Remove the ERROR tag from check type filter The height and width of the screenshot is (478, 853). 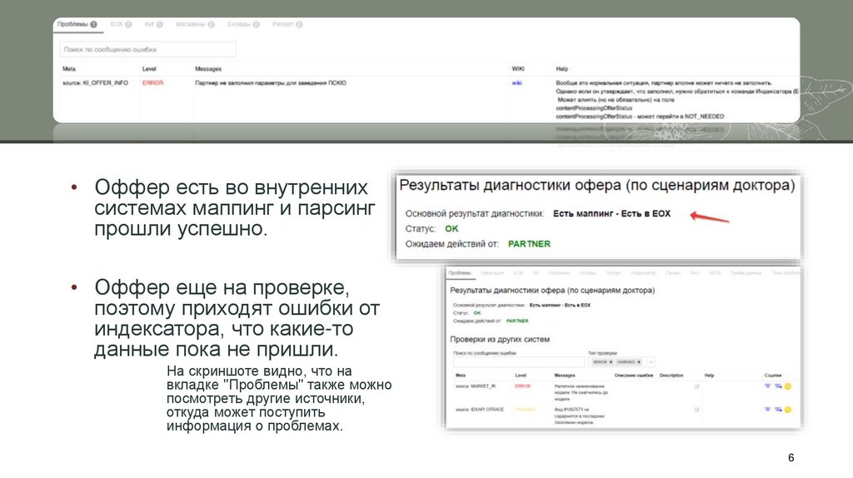(x=611, y=362)
